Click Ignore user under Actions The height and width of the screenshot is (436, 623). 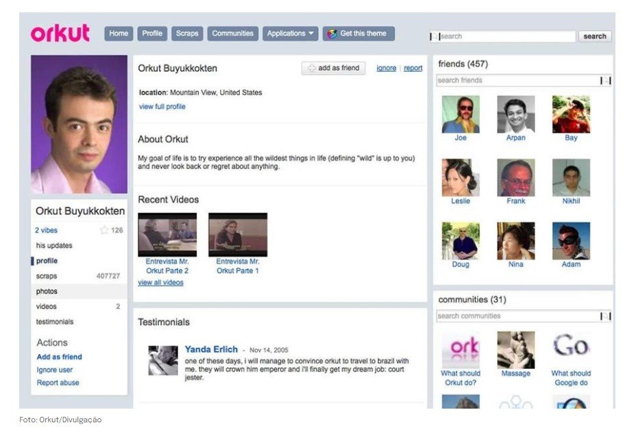(54, 370)
